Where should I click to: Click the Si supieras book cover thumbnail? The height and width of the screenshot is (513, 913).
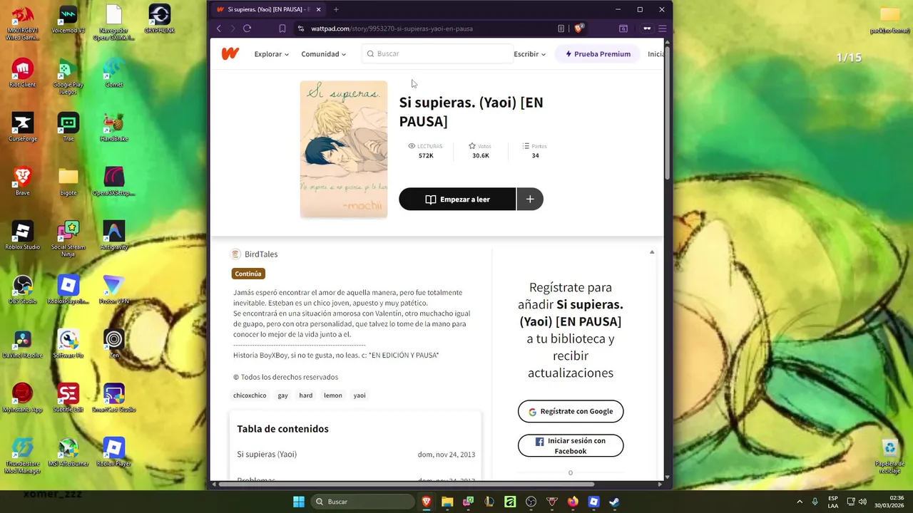pos(344,149)
